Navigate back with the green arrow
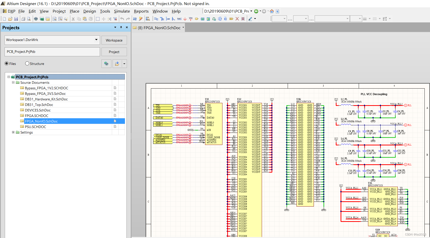The image size is (430, 238). (256, 11)
